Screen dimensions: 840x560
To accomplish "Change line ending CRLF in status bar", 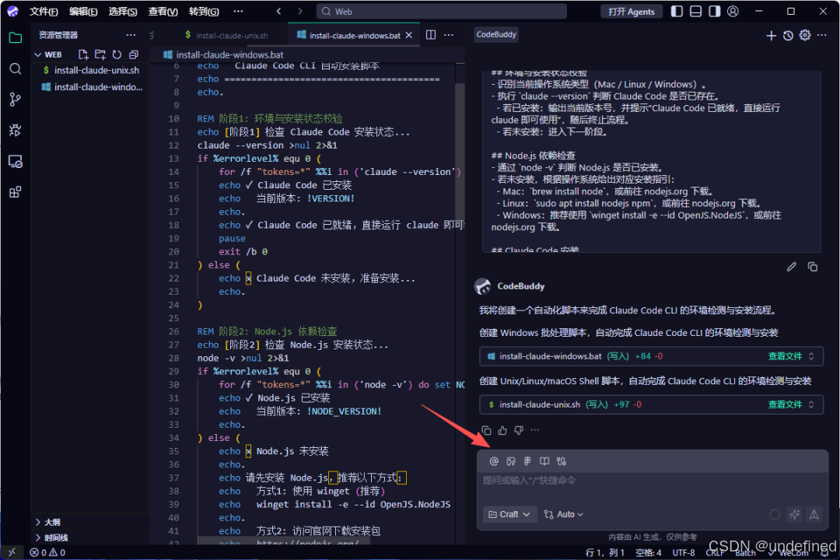I will tap(716, 552).
